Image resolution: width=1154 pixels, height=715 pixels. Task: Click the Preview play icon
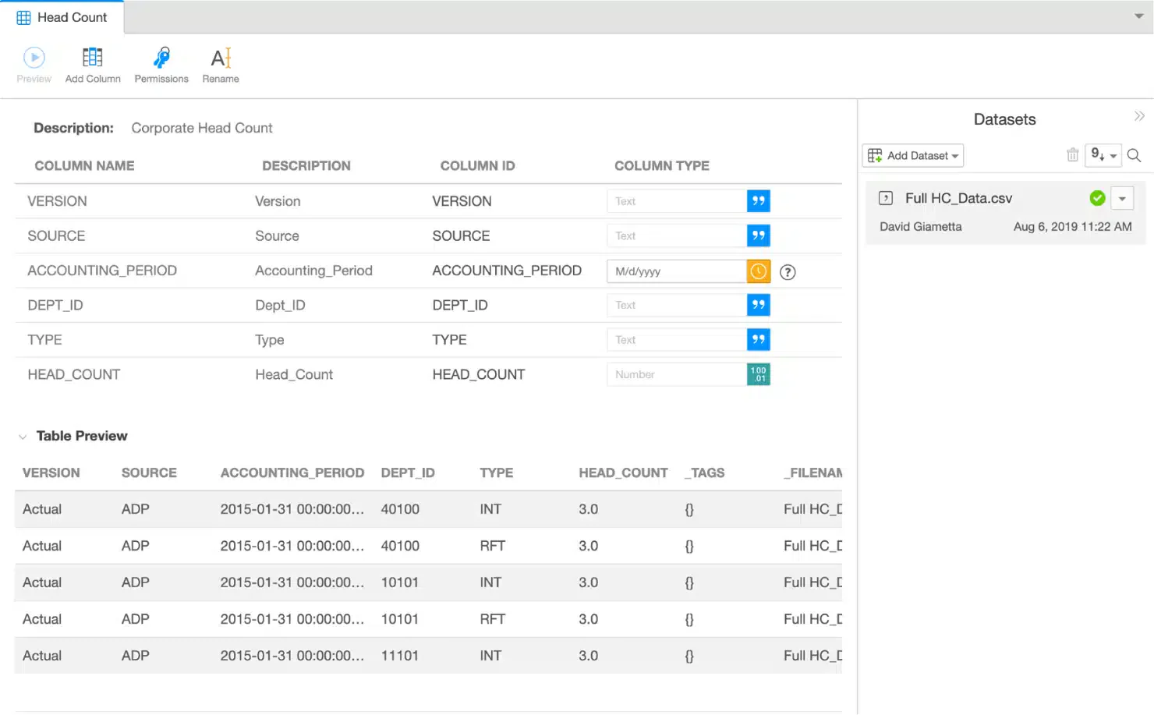tap(34, 57)
